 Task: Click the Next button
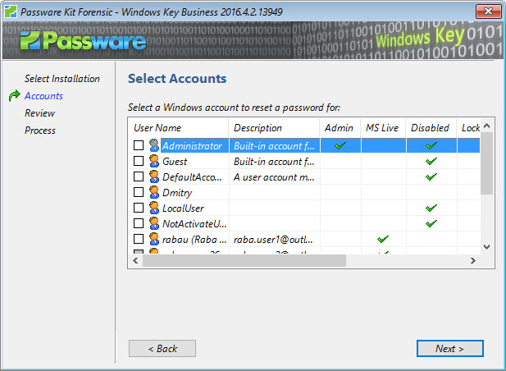450,348
